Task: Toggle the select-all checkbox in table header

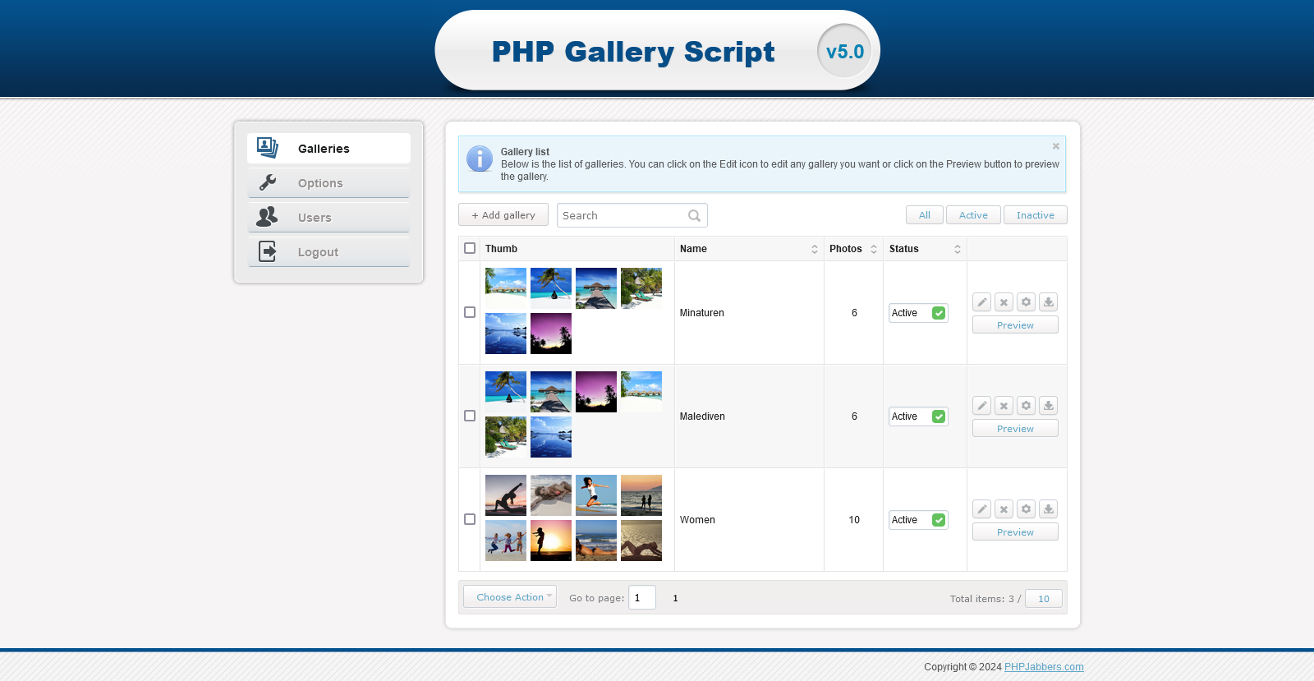Action: [470, 248]
